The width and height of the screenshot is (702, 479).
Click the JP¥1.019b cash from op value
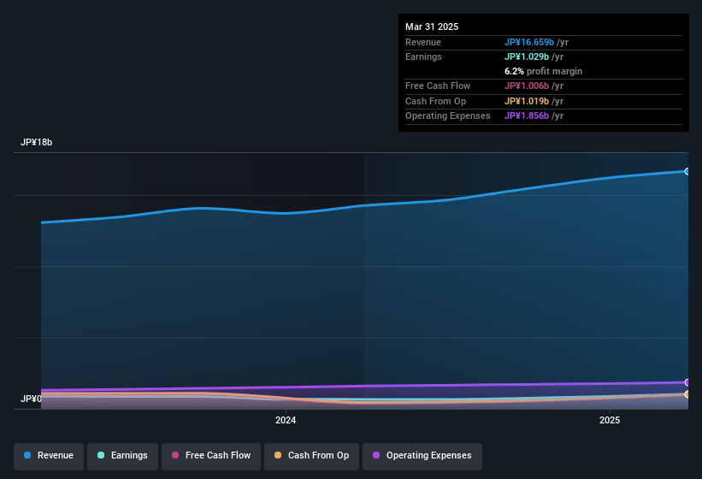(527, 101)
